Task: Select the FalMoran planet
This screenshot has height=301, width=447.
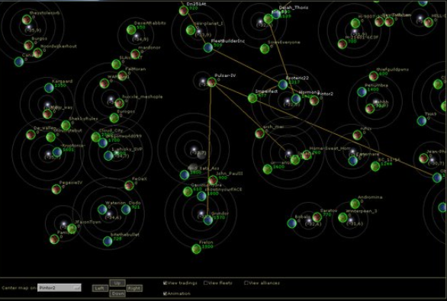Action: [x=122, y=75]
